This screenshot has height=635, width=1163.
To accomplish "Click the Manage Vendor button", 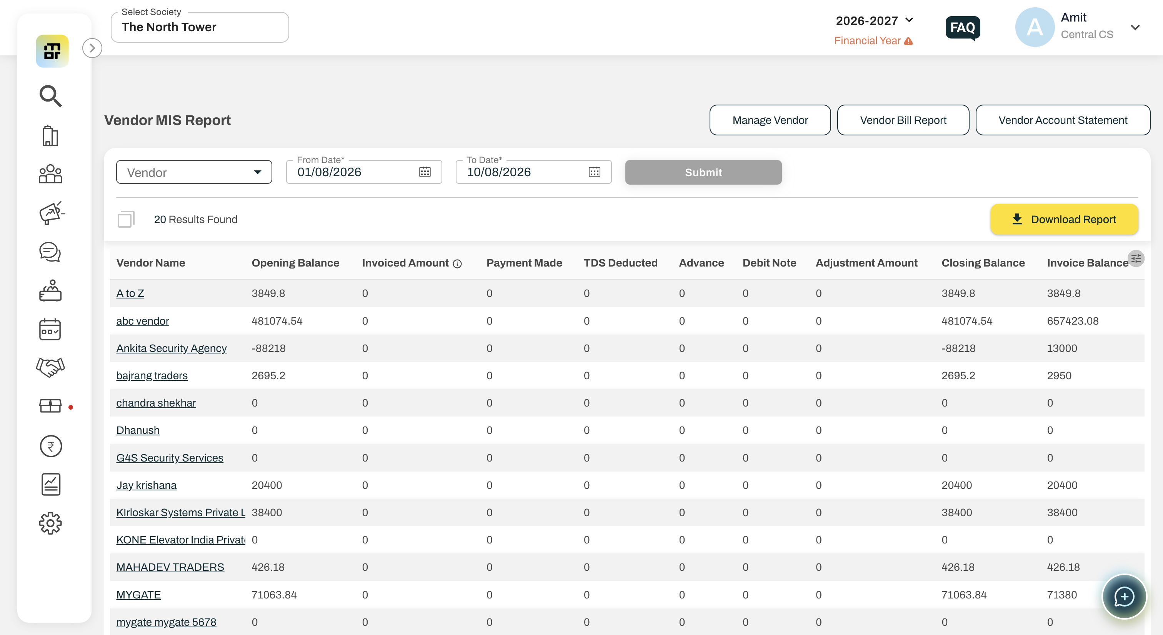I will pyautogui.click(x=770, y=120).
